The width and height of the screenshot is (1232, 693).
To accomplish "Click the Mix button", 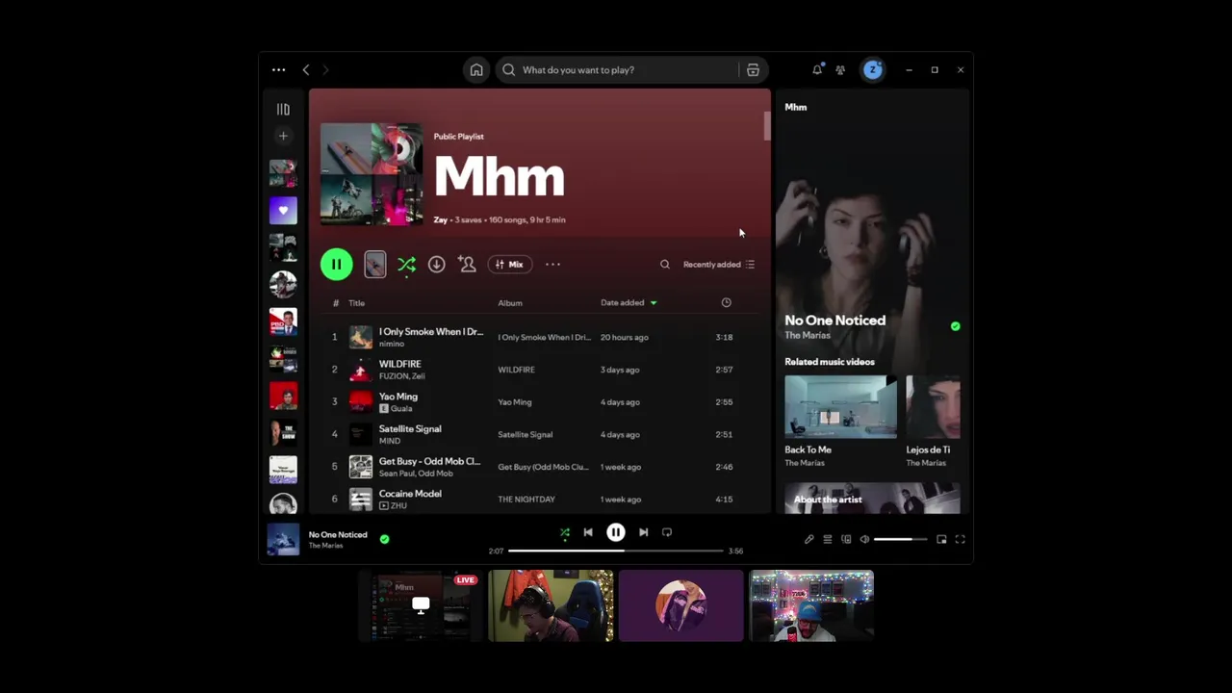I will [x=509, y=264].
